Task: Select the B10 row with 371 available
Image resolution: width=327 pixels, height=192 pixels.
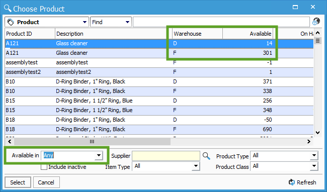Action: click(159, 81)
